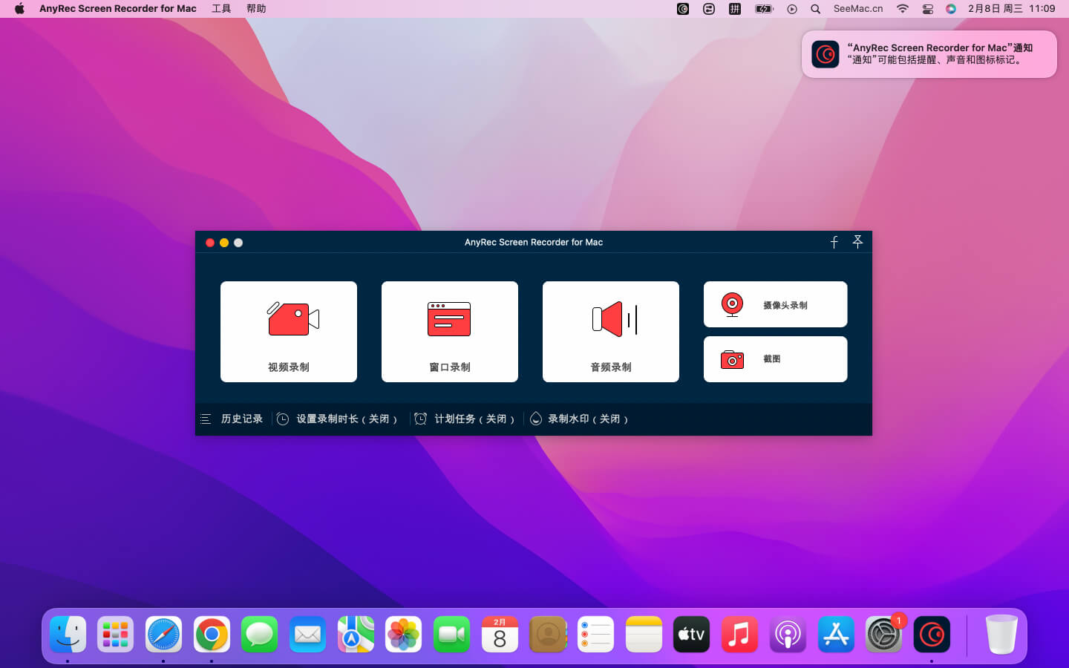Start video recording mode
Viewport: 1069px width, 668px height.
288,332
